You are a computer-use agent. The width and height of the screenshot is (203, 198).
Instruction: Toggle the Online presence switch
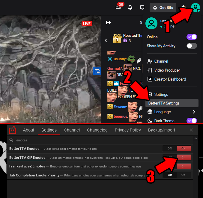(192, 37)
